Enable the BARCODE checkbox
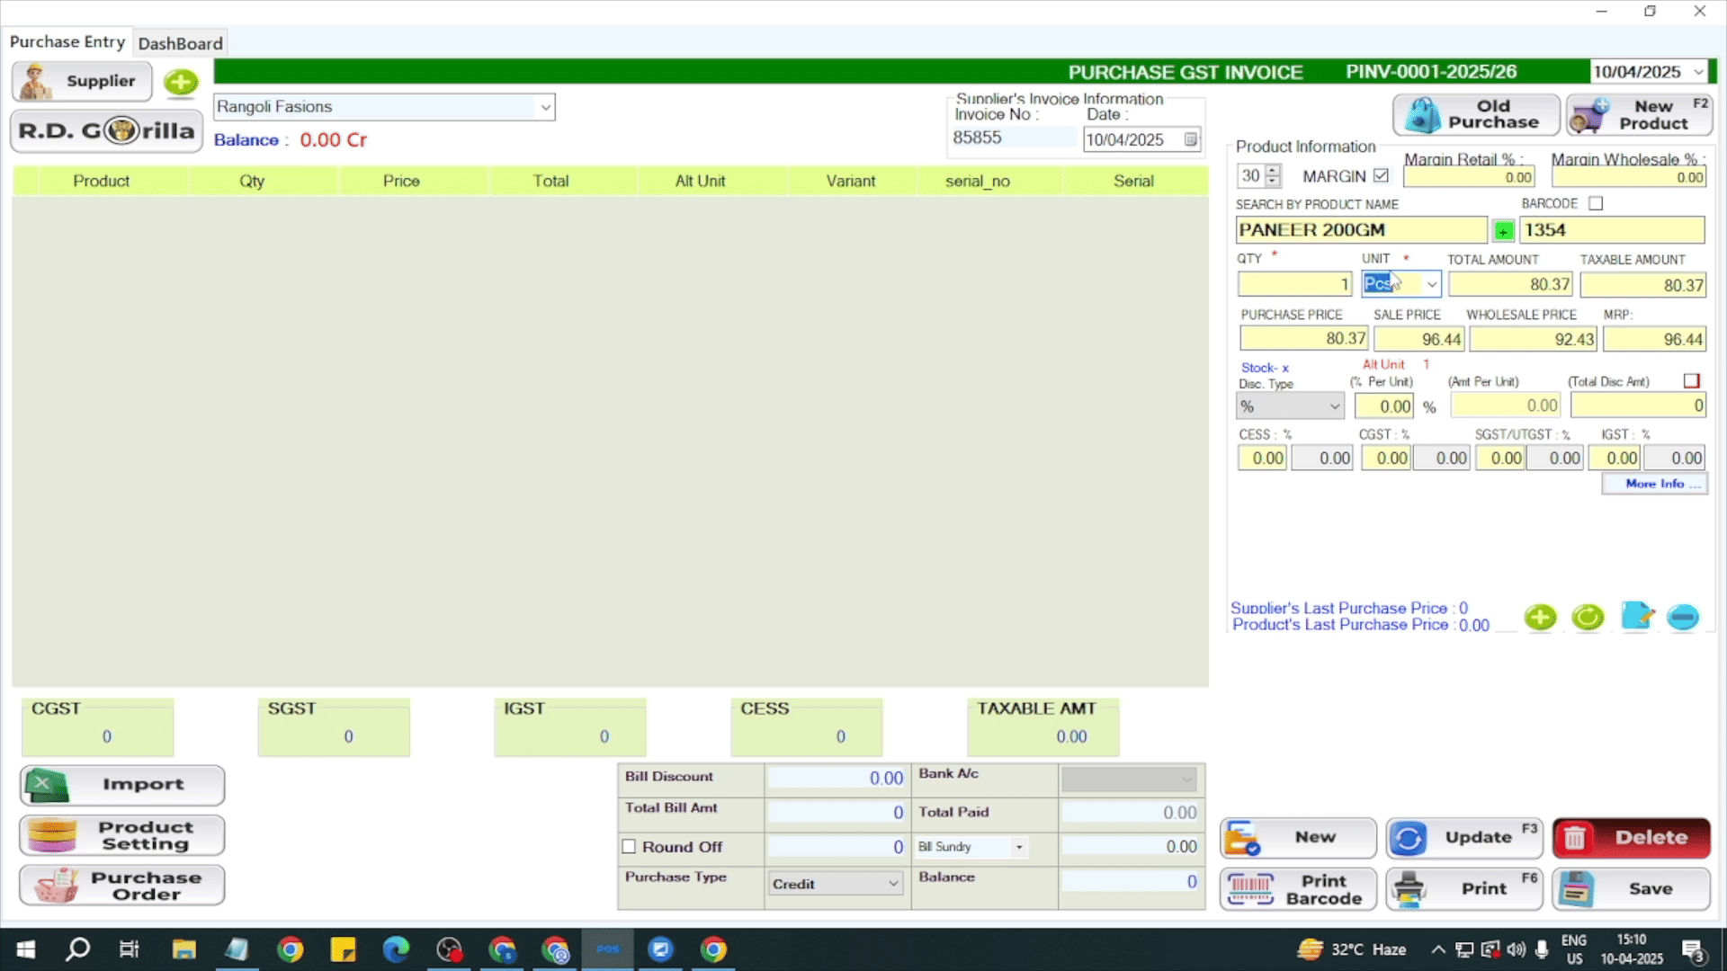This screenshot has width=1727, height=971. (1596, 204)
